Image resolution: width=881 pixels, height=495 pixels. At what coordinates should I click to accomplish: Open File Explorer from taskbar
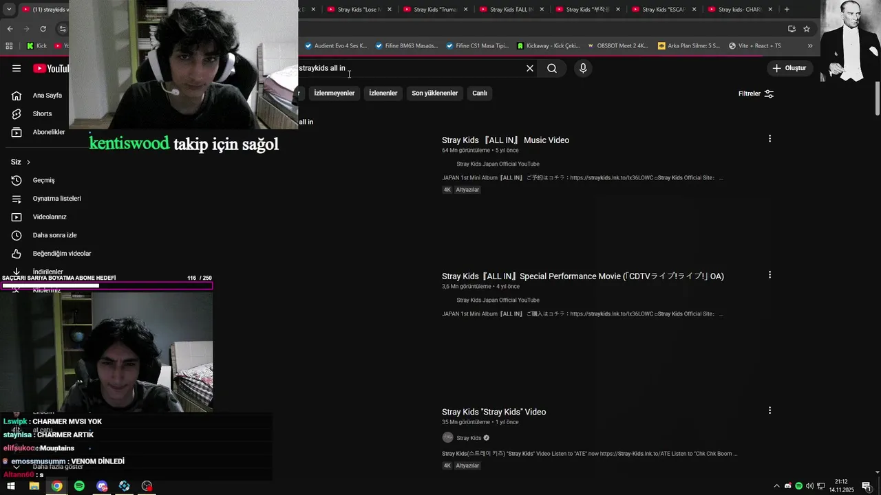click(x=34, y=486)
